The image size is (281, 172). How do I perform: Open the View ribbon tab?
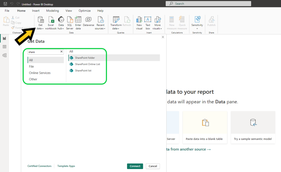69,11
